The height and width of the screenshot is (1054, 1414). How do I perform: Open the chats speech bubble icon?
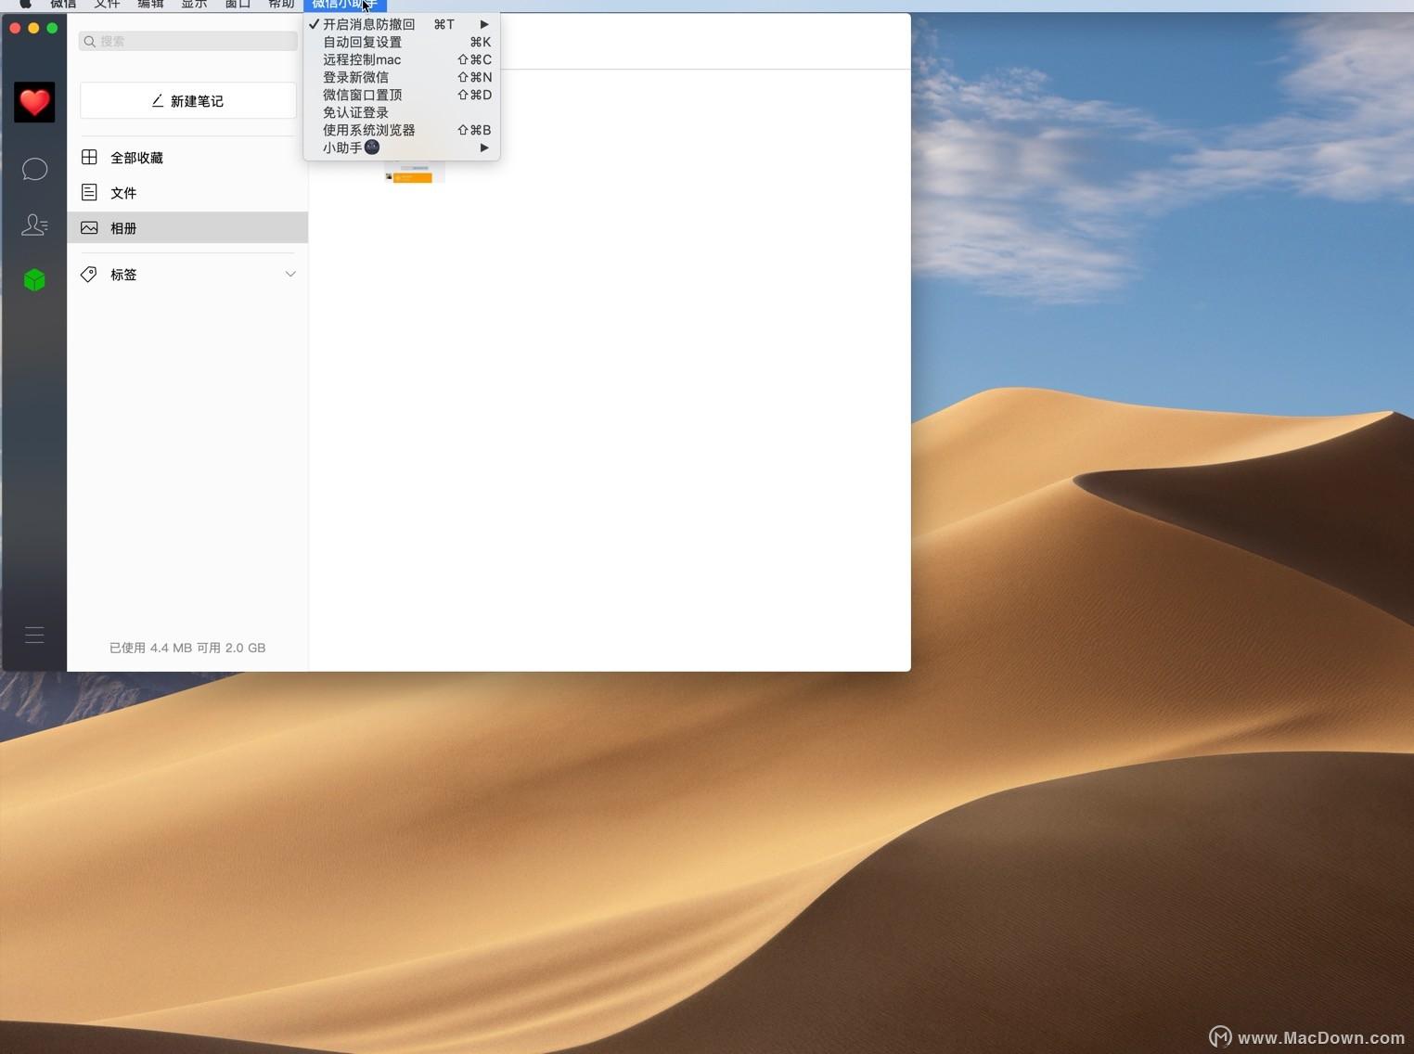click(x=34, y=169)
